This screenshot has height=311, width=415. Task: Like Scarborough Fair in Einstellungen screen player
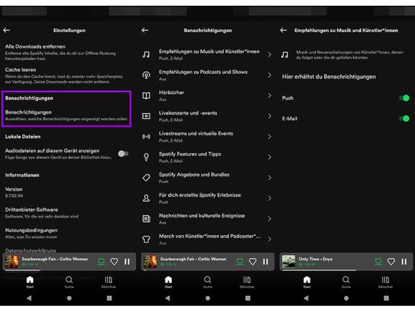coord(114,262)
